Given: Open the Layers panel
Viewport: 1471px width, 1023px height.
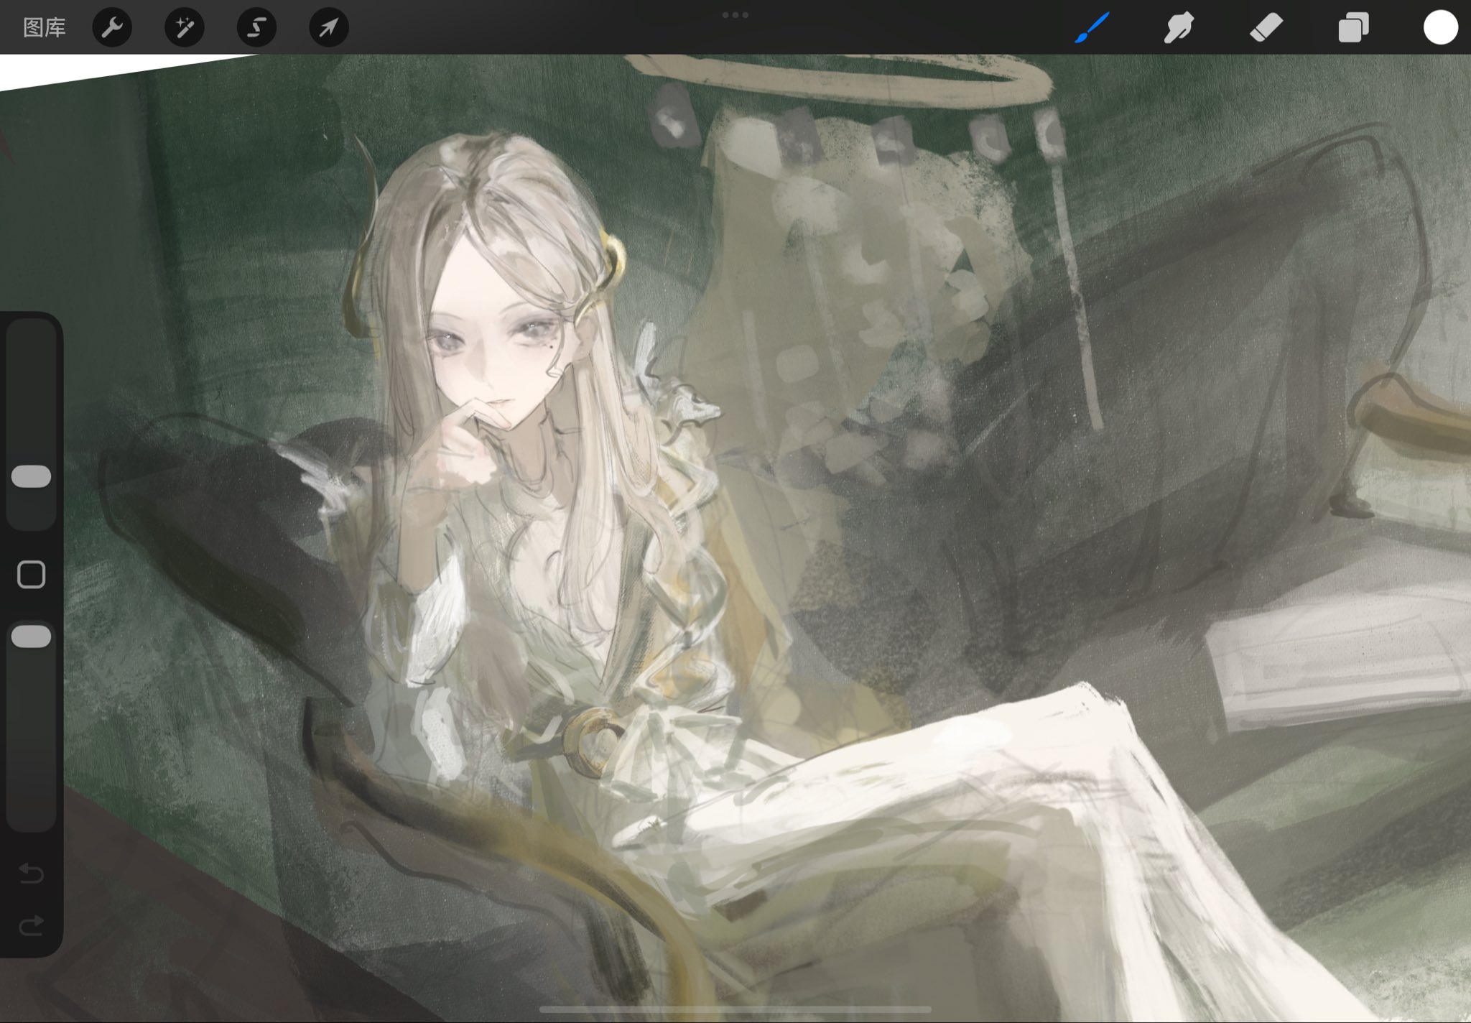Looking at the screenshot, I should tap(1353, 27).
